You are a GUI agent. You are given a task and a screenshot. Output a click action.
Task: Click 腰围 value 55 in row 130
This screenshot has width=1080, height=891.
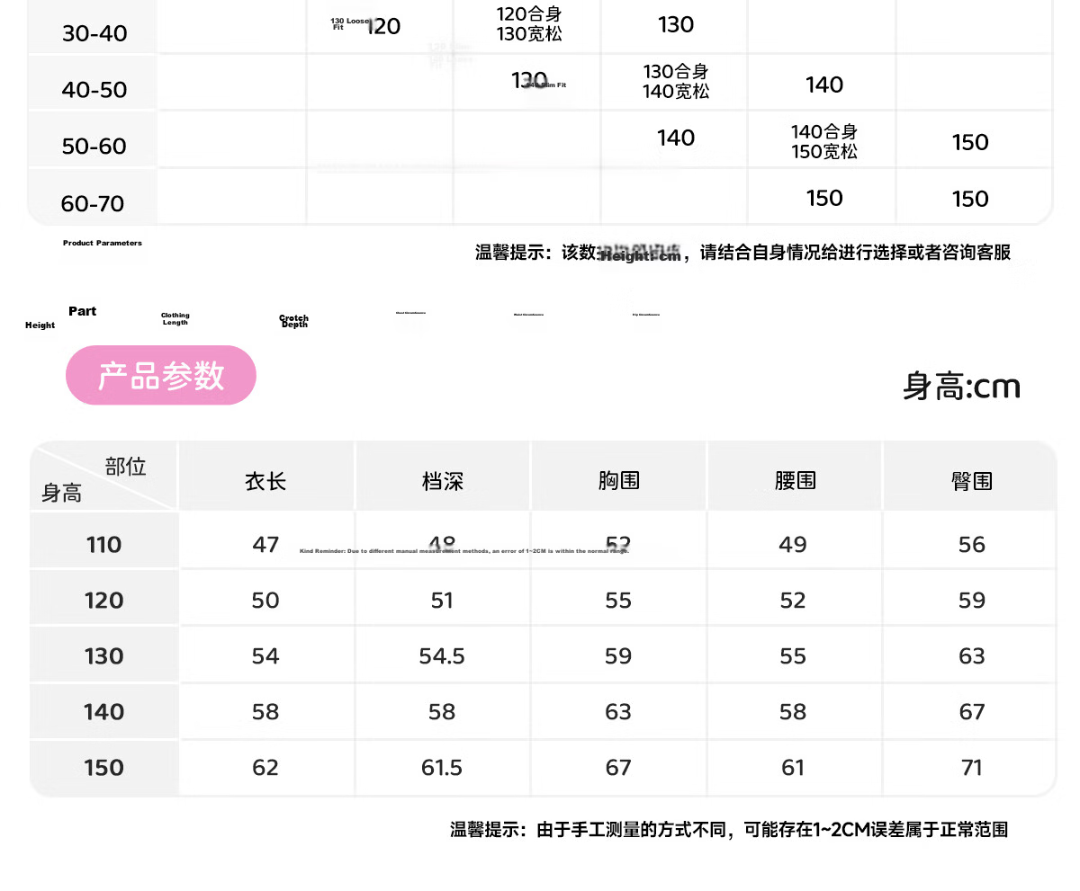coord(793,656)
